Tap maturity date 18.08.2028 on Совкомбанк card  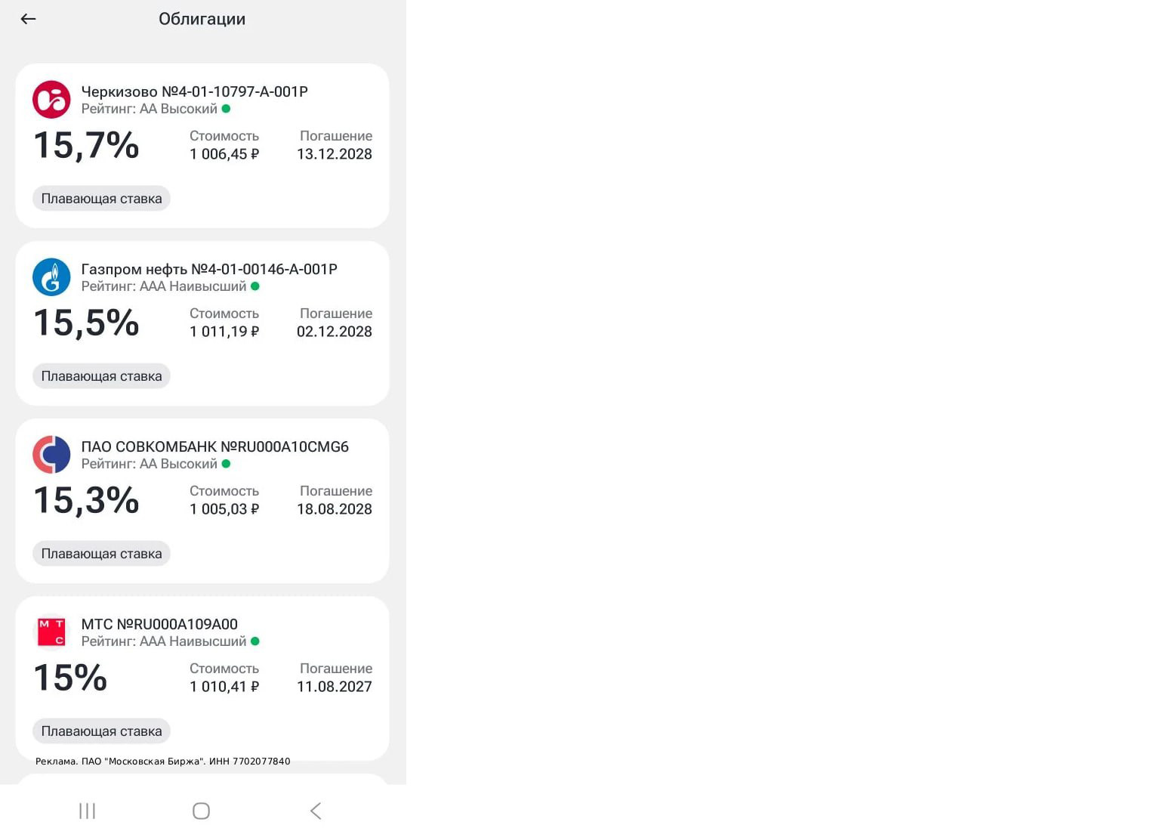335,509
